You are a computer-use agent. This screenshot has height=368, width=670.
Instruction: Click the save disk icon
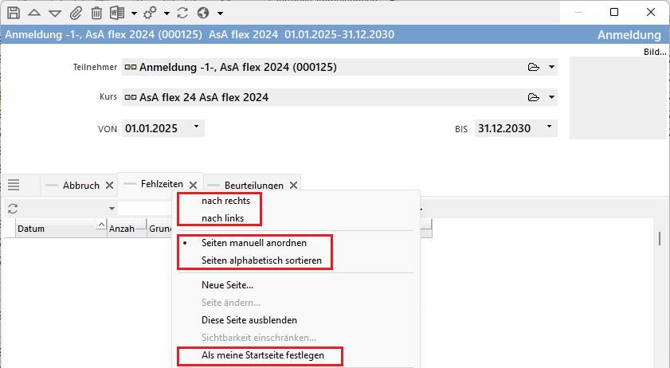click(14, 13)
